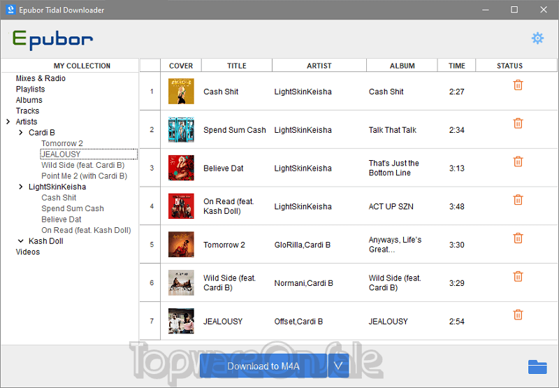Click artist GloRilla,Cardi B
The height and width of the screenshot is (388, 559).
point(303,245)
